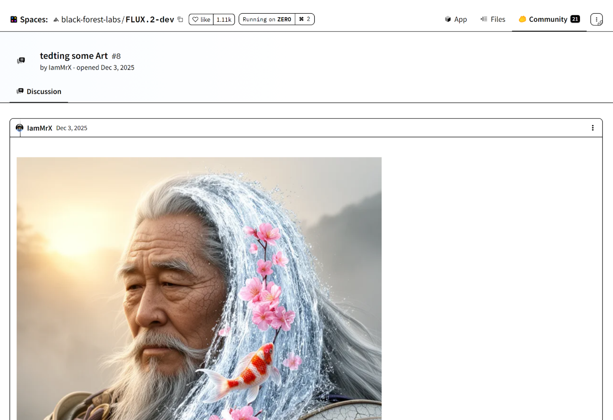
Task: Like the space with heart button
Action: point(201,19)
